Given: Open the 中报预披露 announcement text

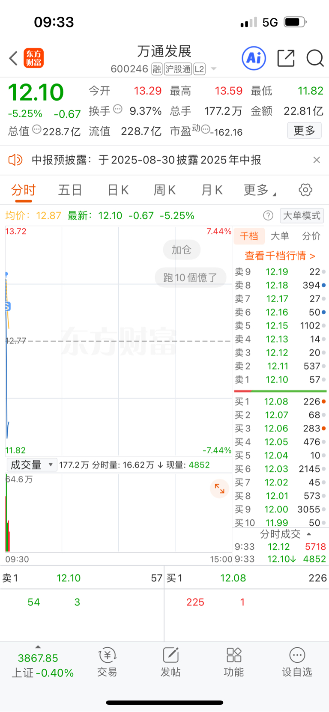Looking at the screenshot, I should [146, 160].
